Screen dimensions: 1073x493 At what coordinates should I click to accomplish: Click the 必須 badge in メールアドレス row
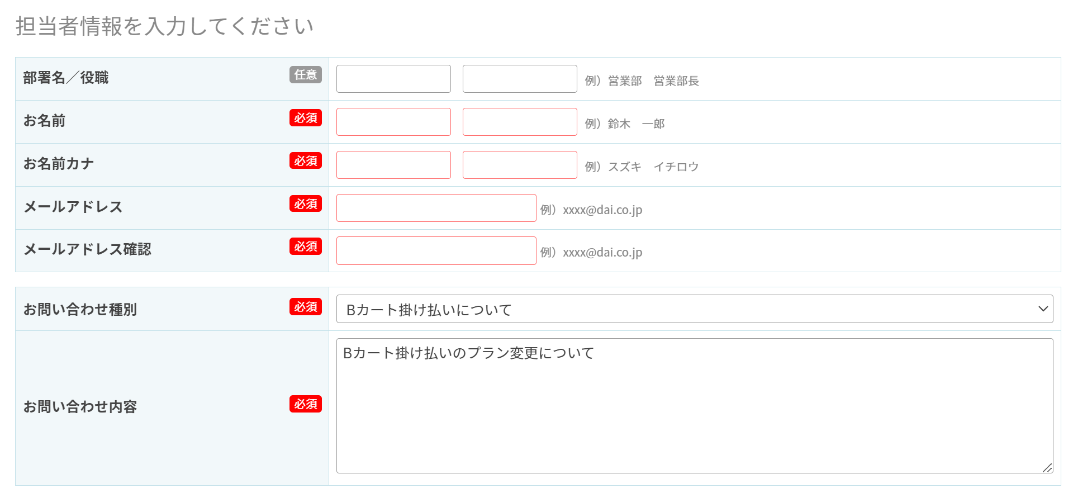306,203
